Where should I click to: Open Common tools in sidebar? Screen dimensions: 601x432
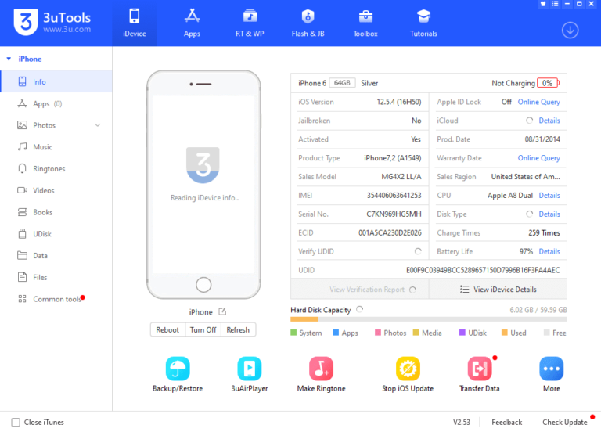tap(56, 299)
